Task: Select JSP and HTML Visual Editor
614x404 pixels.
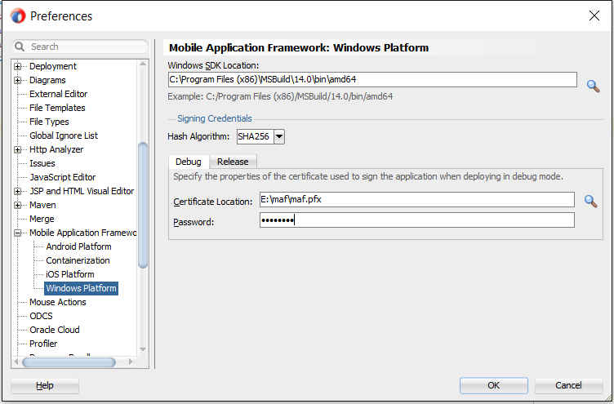Action: [82, 191]
